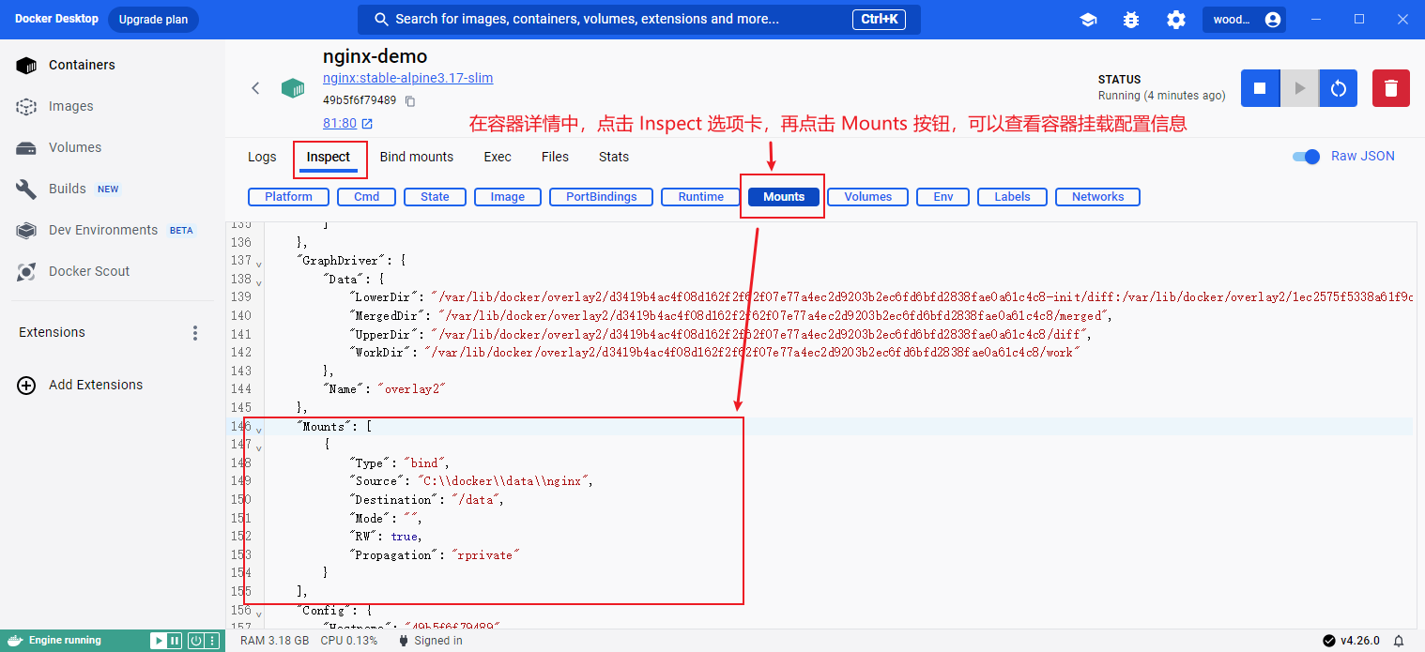The height and width of the screenshot is (652, 1425).
Task: Jump to Image section
Action: click(x=507, y=197)
